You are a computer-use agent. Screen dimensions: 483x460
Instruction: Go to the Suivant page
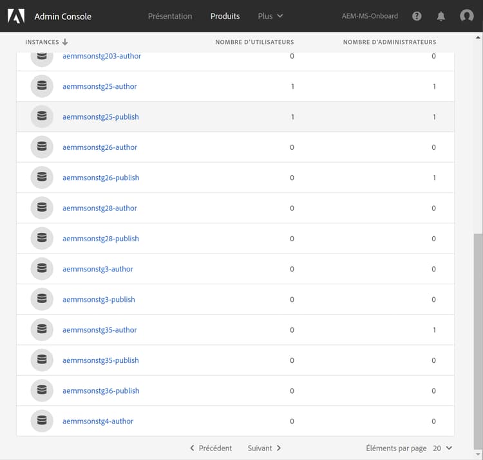[x=264, y=448]
